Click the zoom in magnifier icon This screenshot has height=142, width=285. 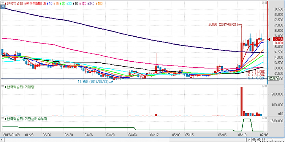click(259, 140)
